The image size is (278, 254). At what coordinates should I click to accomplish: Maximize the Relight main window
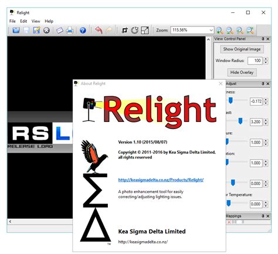coord(248,12)
